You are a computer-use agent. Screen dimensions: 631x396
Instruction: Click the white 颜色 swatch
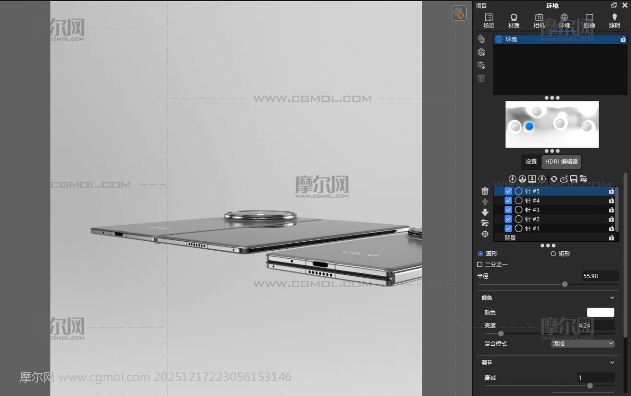[x=600, y=312]
